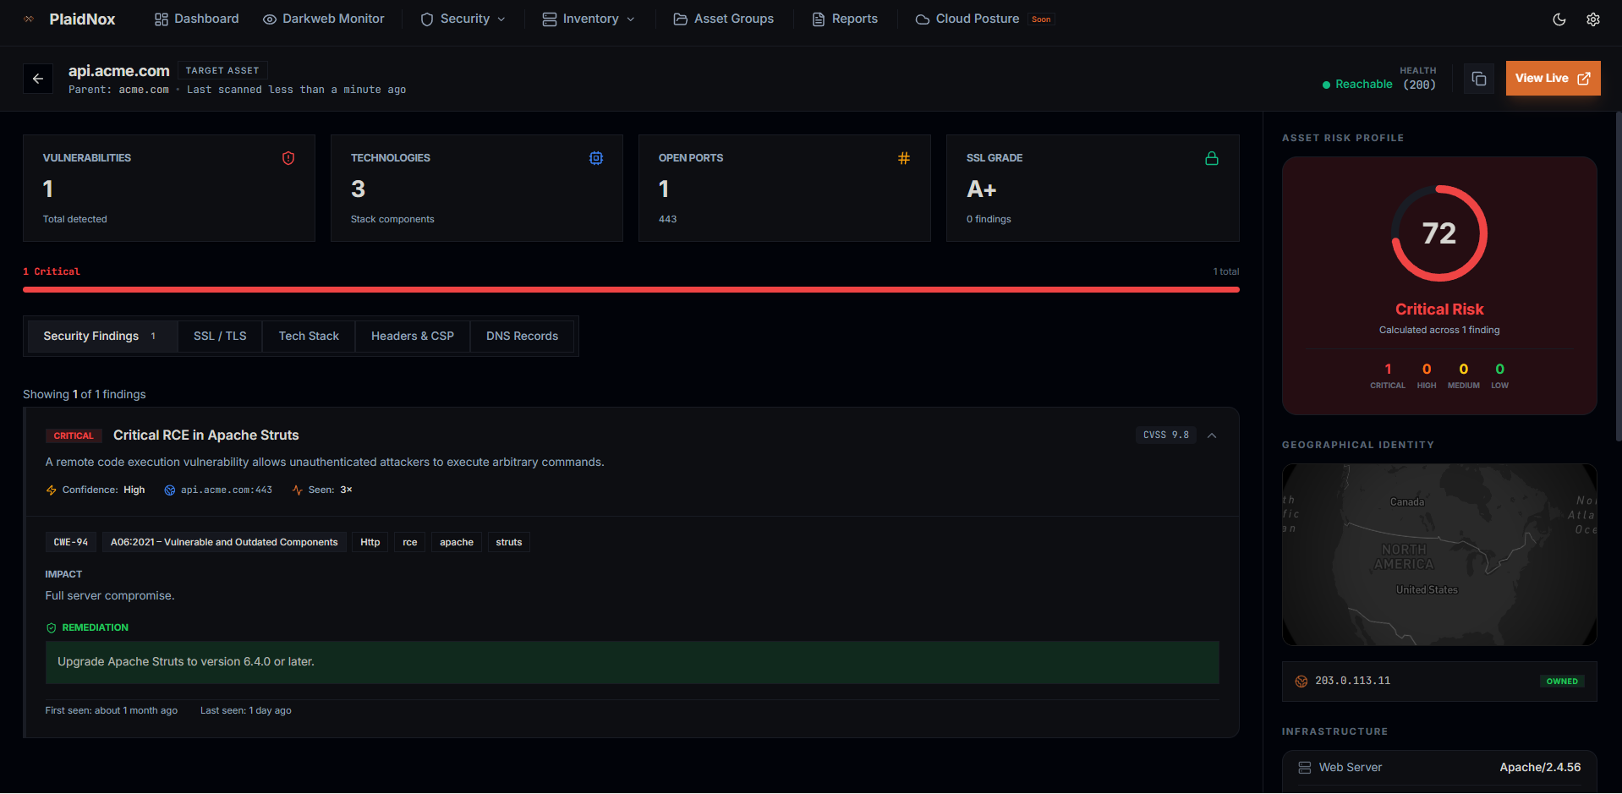The image size is (1622, 794).
Task: Open the DNS Records tab
Action: (x=522, y=337)
